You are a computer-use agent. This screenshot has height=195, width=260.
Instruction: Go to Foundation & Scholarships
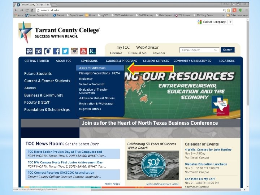pyautogui.click(x=47, y=110)
